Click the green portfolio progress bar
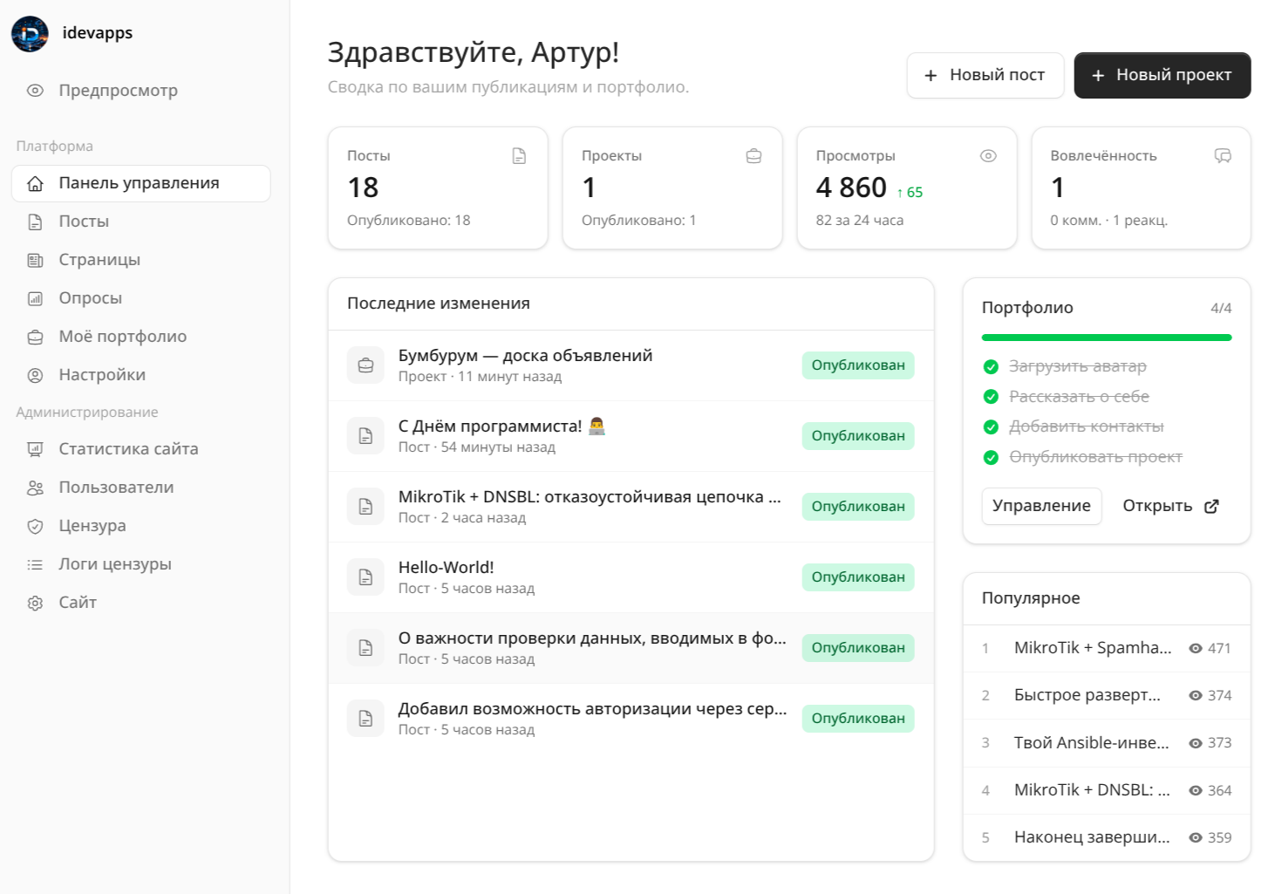The image size is (1282, 894). (x=1107, y=338)
